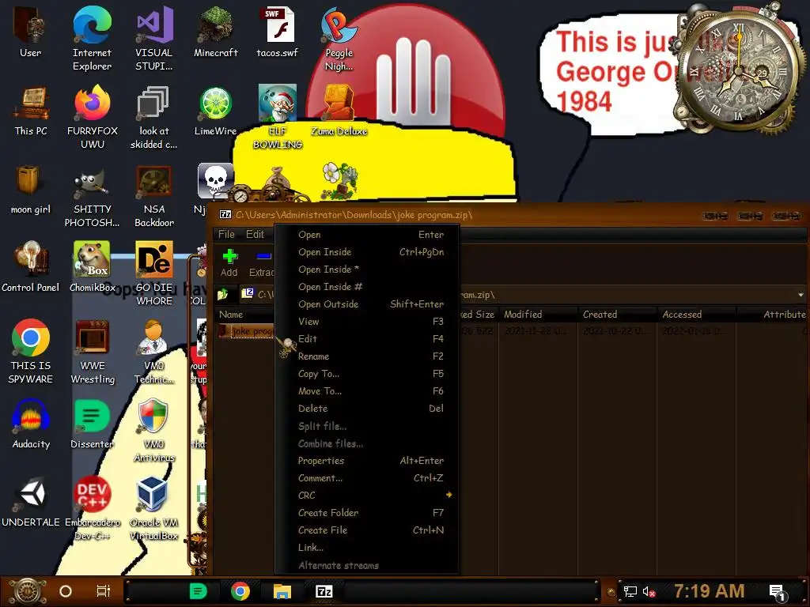The width and height of the screenshot is (810, 607).
Task: Launch FURRYFOX UWU browser shortcut
Action: tap(93, 117)
